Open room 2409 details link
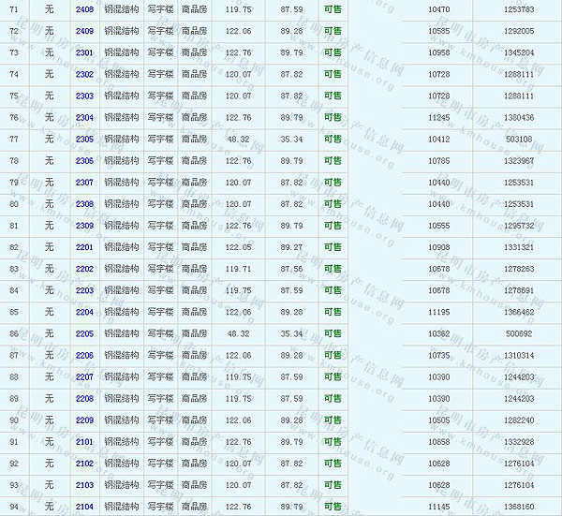Screen dimensions: 562x516 pyautogui.click(x=84, y=31)
